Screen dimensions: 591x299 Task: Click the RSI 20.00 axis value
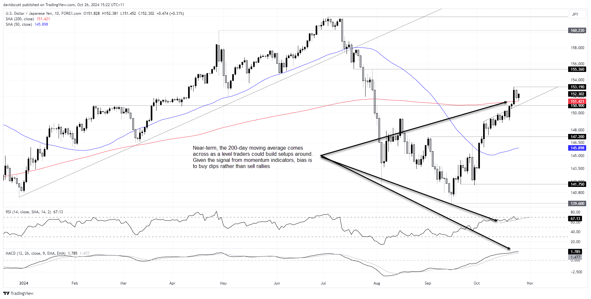click(x=576, y=242)
